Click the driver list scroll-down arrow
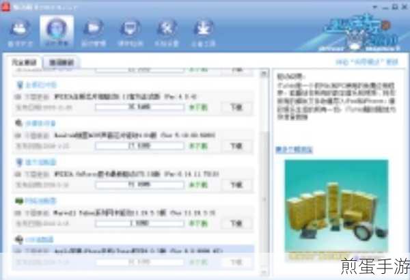410x280 pixels. click(x=264, y=272)
